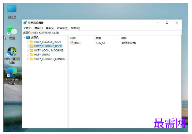Open the 小白一键重装系统 desktop shortcut

pyautogui.click(x=12, y=55)
